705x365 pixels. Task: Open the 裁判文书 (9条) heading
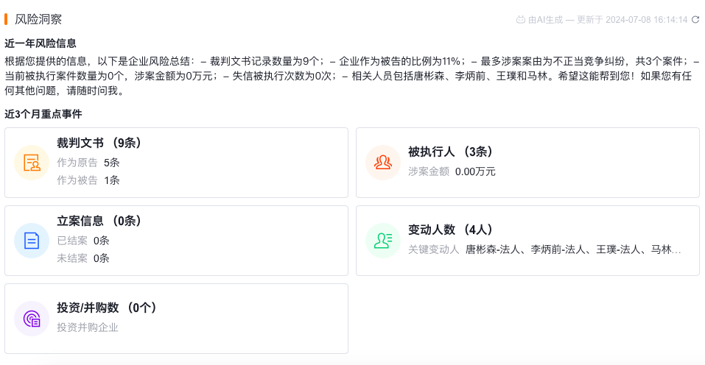(99, 143)
